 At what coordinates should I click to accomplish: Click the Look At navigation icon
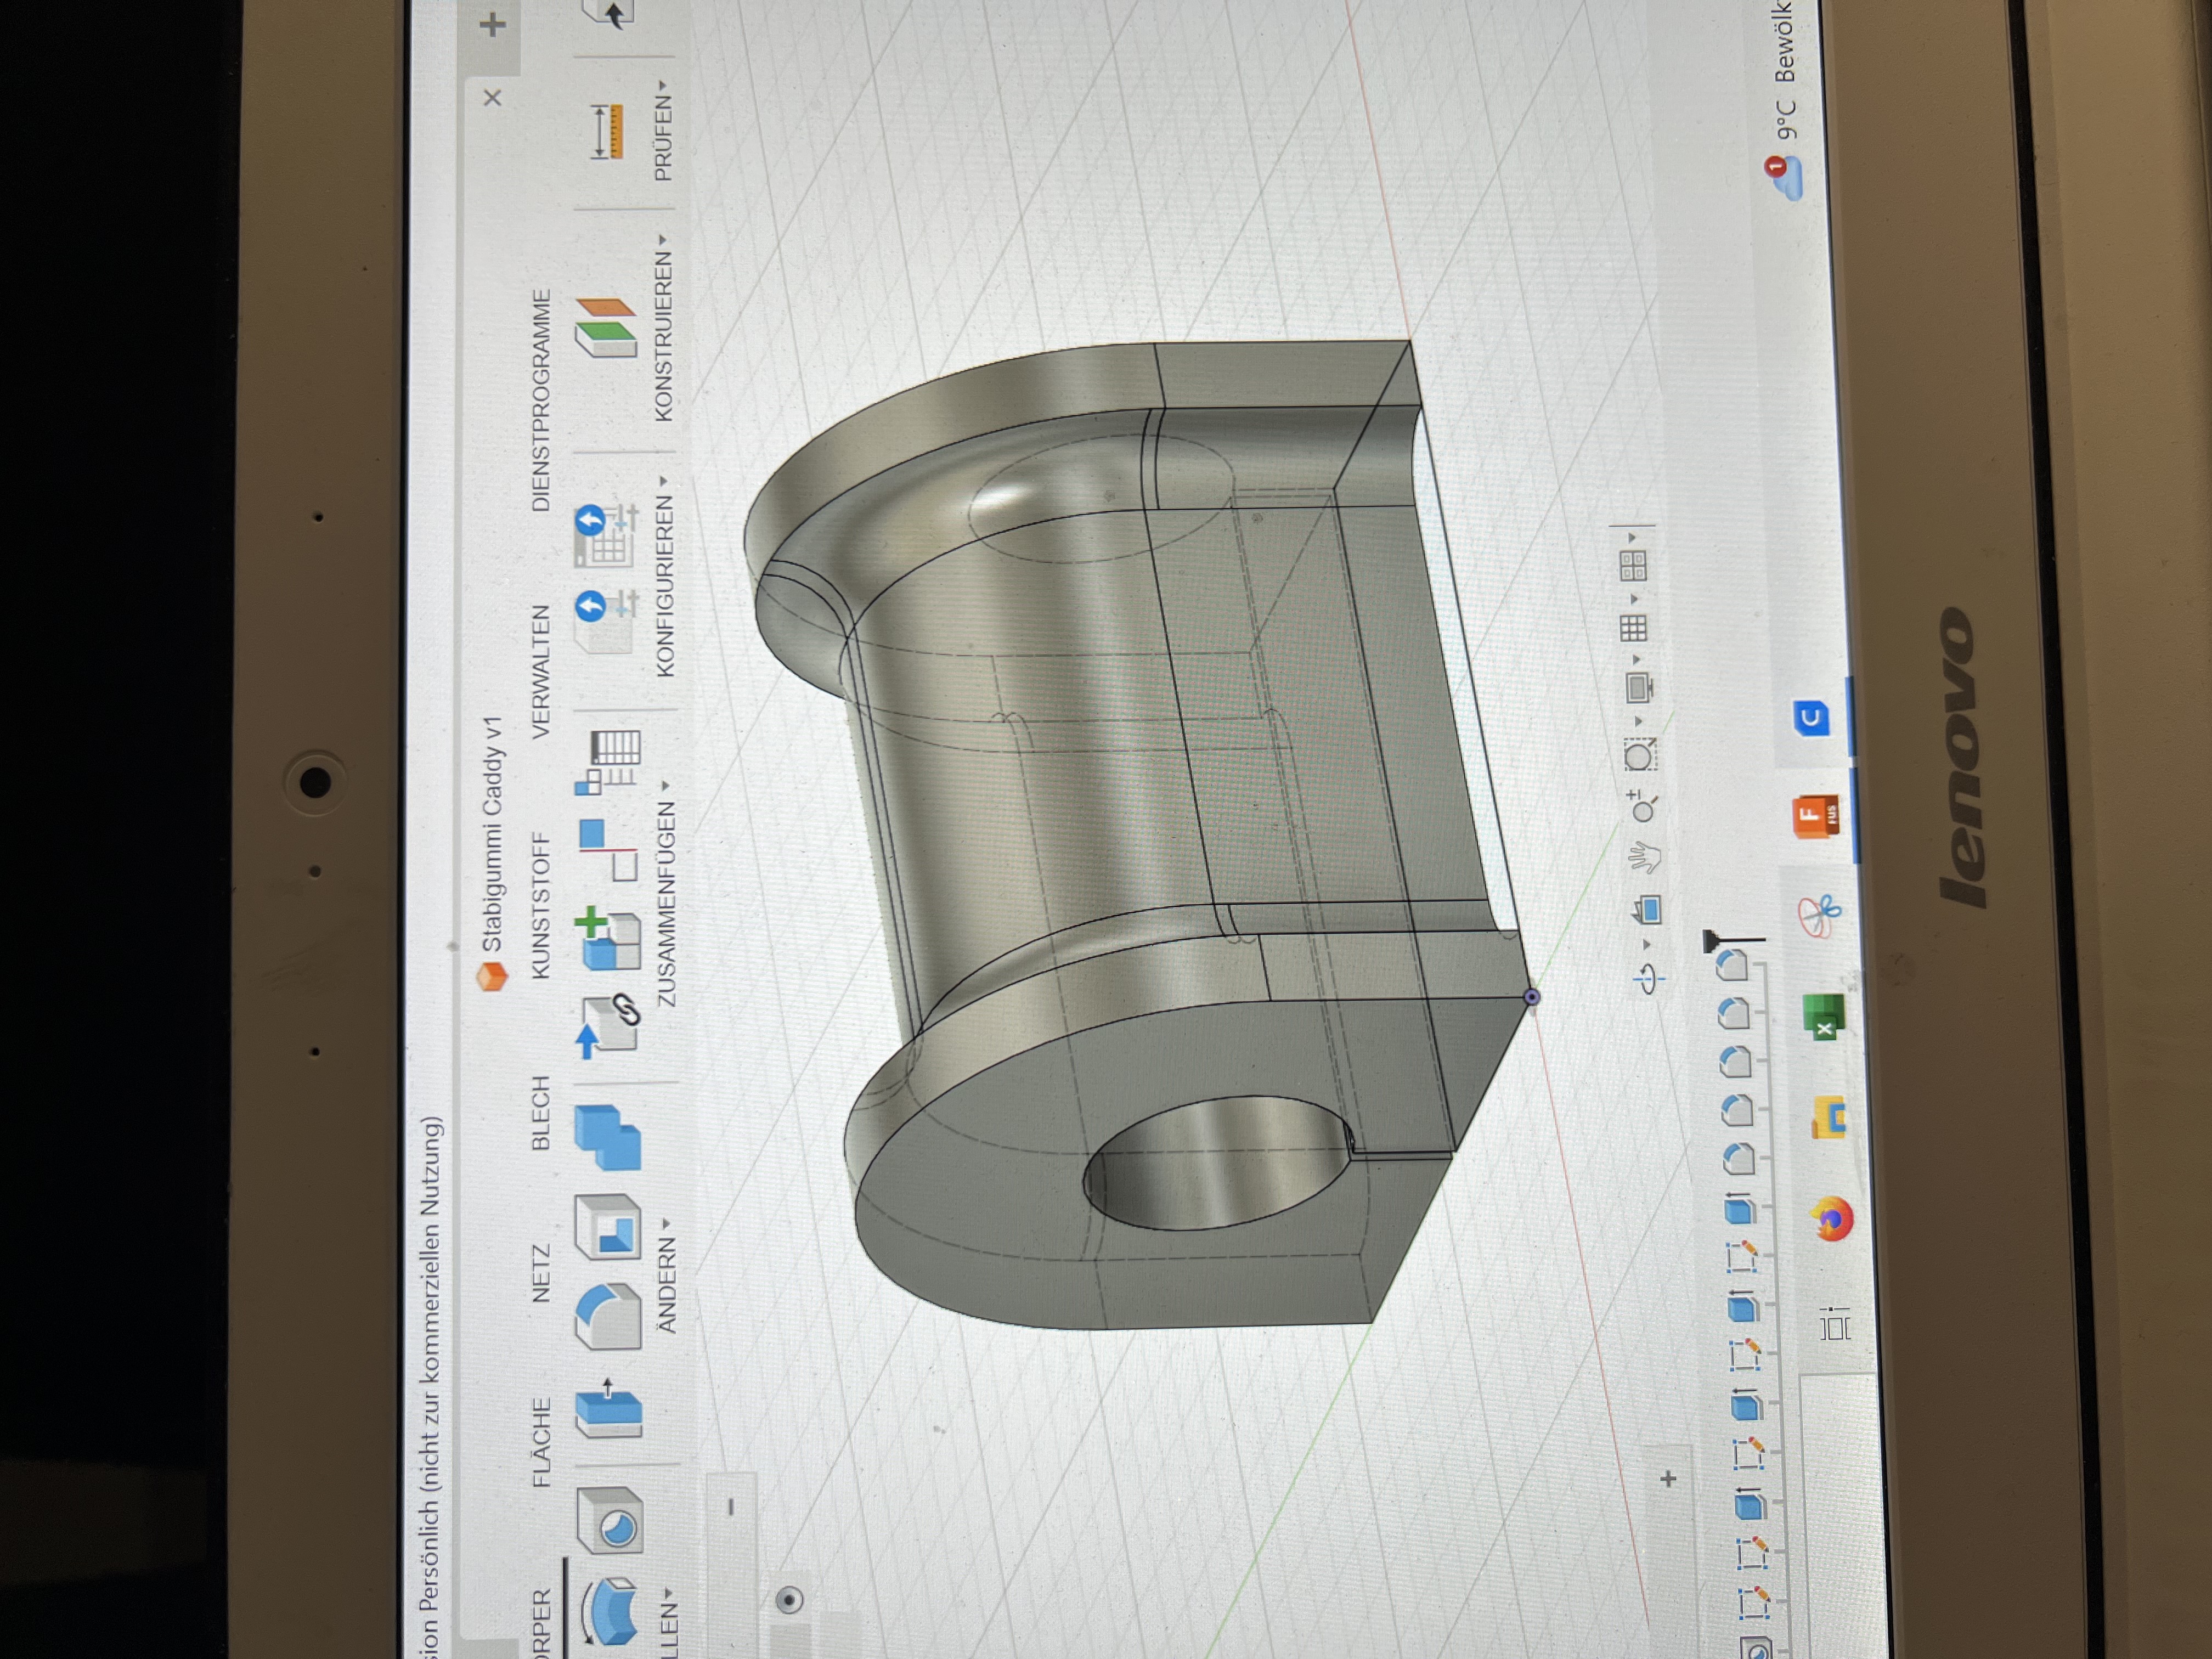point(1647,910)
